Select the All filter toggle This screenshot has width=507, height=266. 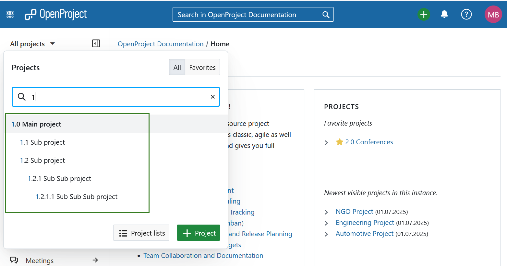pyautogui.click(x=177, y=67)
